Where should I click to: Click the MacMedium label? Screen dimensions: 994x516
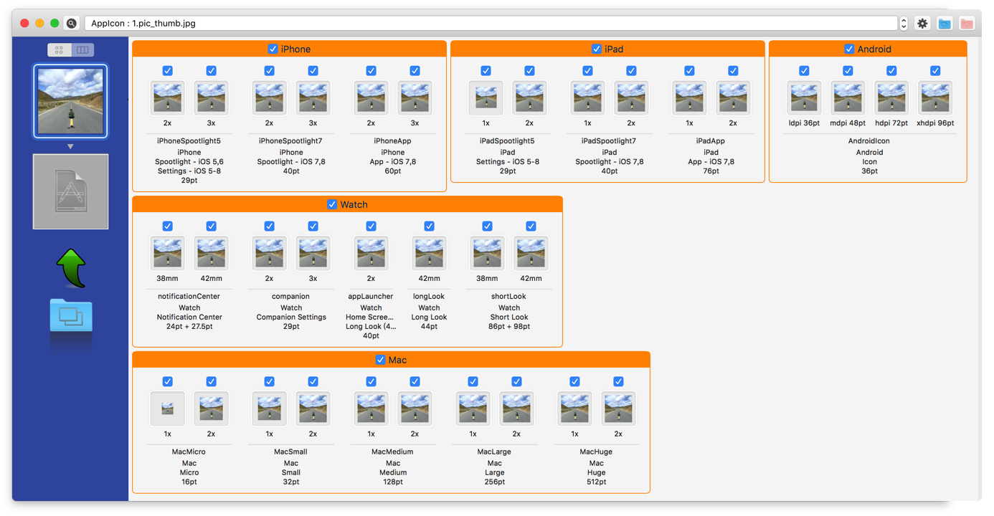[393, 451]
